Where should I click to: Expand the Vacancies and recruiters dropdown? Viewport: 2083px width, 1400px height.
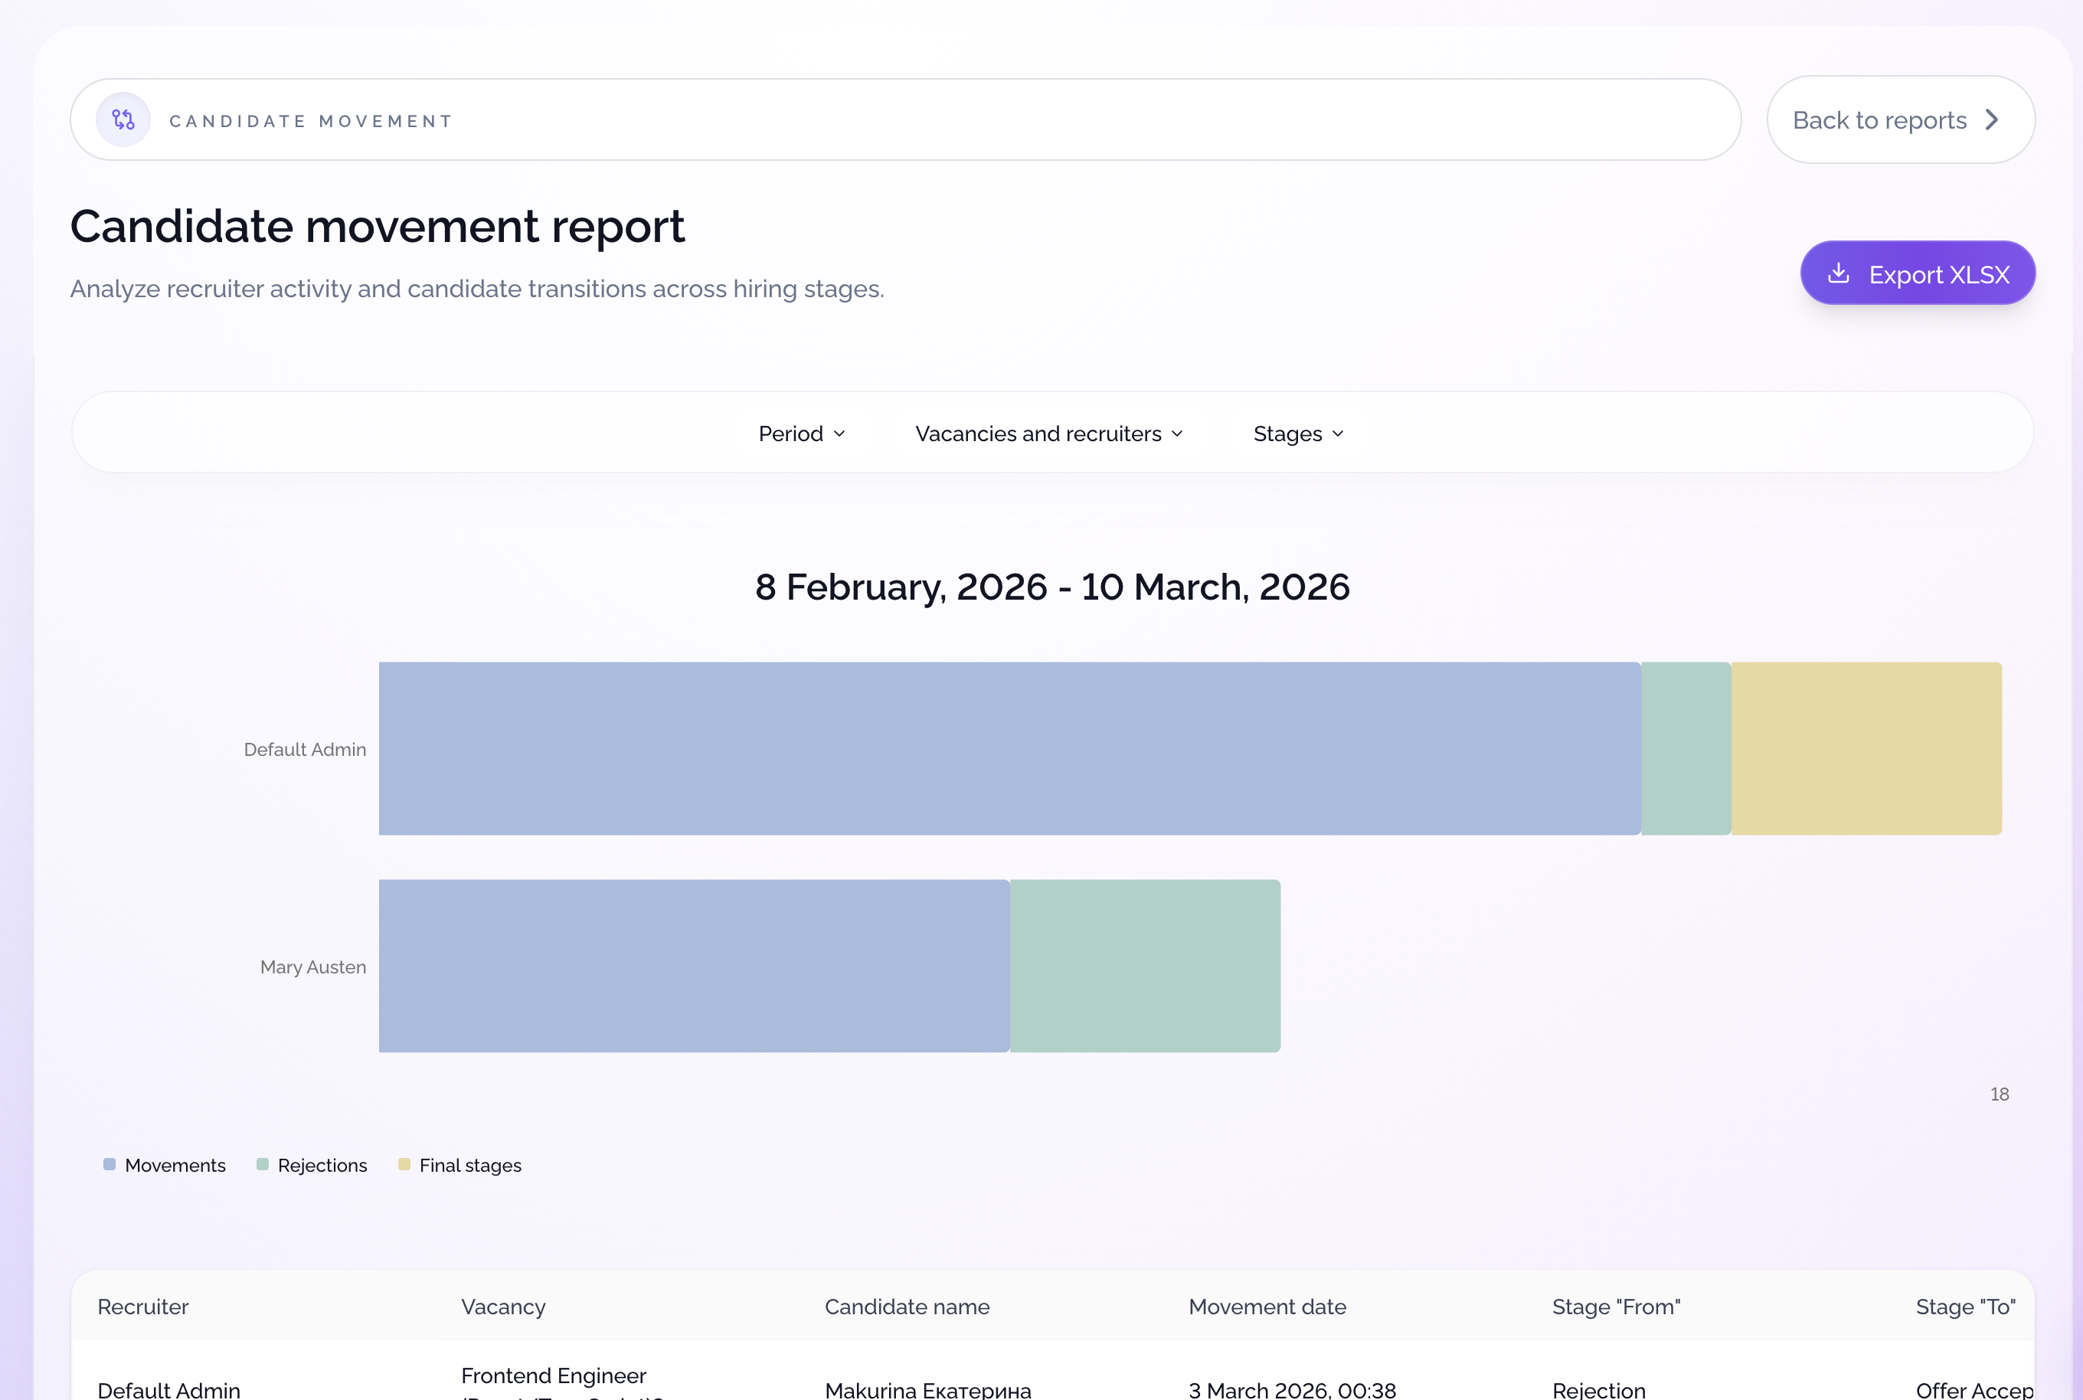point(1048,434)
